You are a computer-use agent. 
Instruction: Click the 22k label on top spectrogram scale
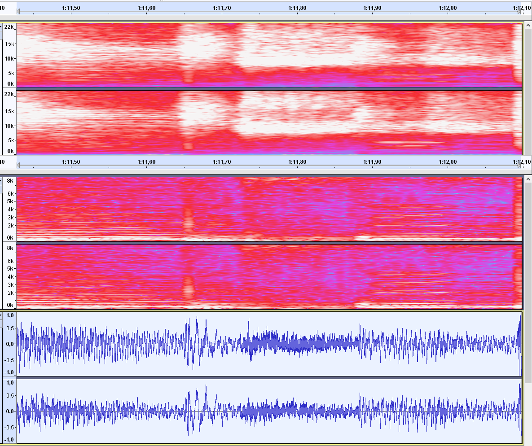pos(9,27)
